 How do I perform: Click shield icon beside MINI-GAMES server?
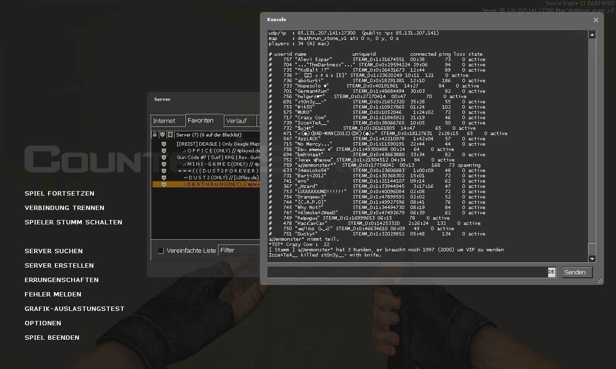coord(164,164)
